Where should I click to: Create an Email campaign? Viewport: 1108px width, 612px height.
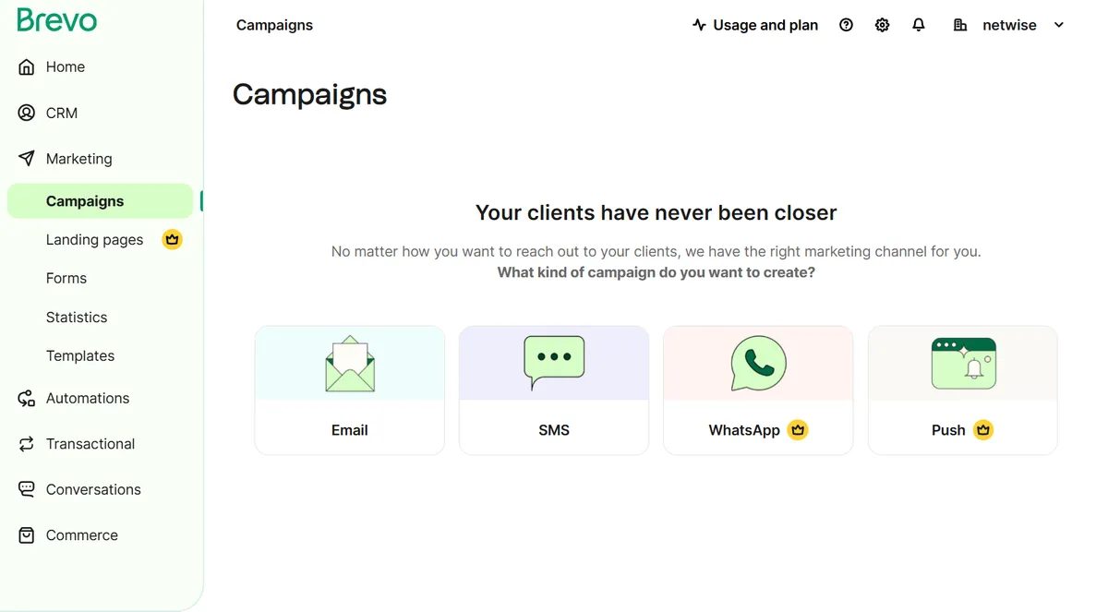[349, 390]
